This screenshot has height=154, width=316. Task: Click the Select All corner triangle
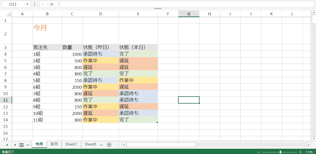[8, 14]
